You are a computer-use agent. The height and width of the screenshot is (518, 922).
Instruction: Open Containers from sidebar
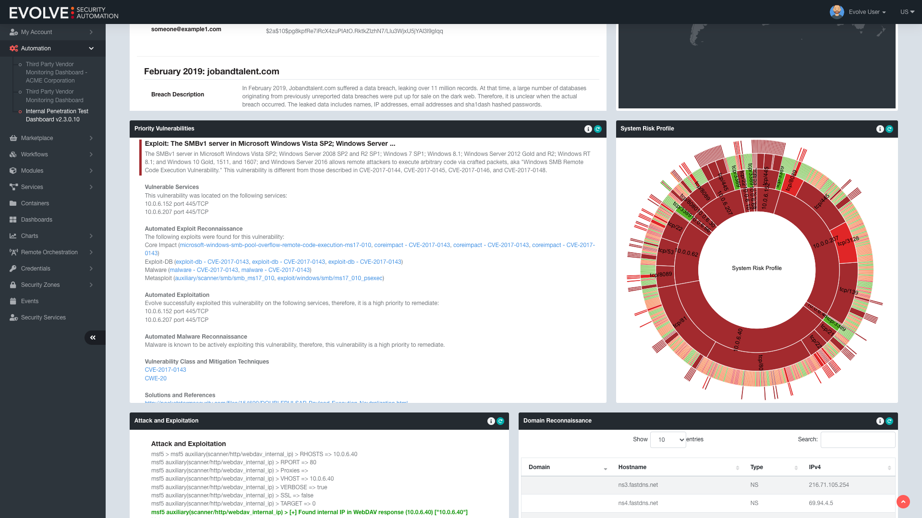click(35, 203)
